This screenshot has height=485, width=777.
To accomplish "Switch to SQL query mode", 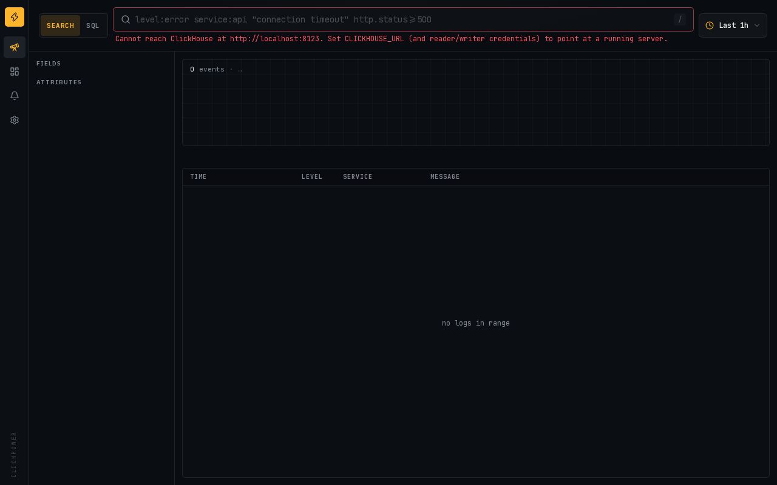I will coord(93,25).
